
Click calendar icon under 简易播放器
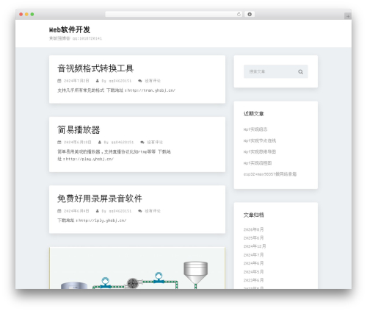coord(59,142)
